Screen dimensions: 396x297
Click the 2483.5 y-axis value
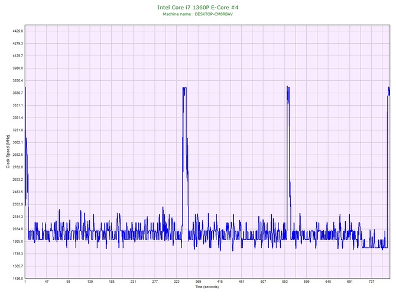(18, 192)
